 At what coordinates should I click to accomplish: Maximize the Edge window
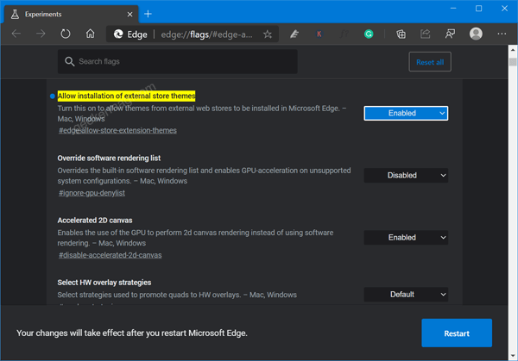point(478,9)
